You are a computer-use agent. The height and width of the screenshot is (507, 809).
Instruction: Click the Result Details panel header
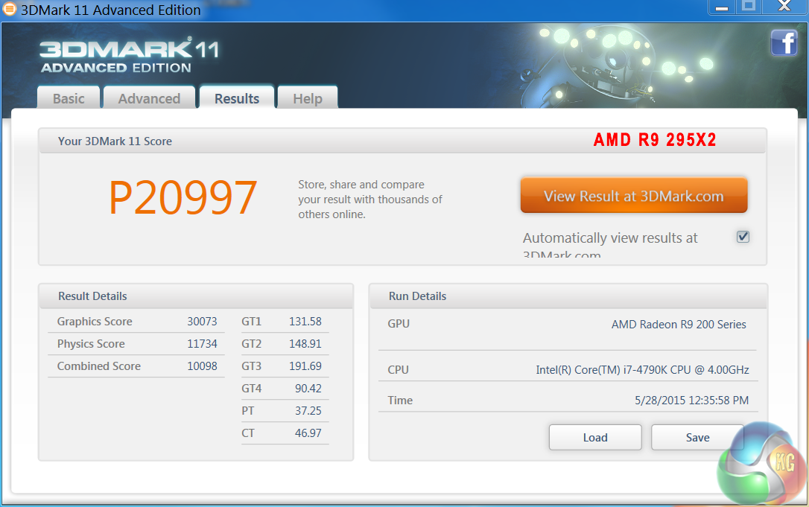pos(196,296)
